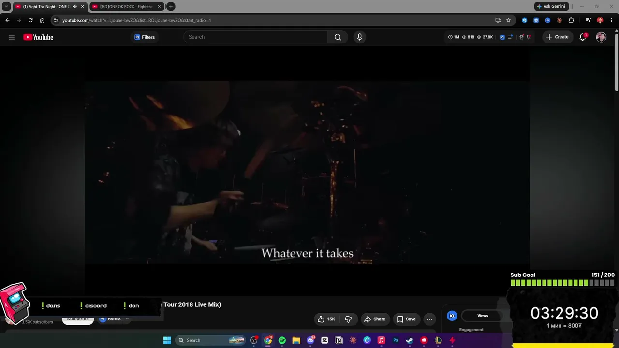
Task: Open the browser home page
Action: pos(42,20)
